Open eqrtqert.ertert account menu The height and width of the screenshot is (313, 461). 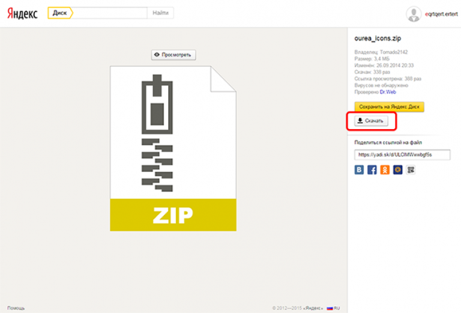(440, 14)
